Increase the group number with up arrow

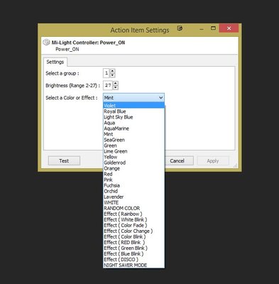tap(113, 71)
